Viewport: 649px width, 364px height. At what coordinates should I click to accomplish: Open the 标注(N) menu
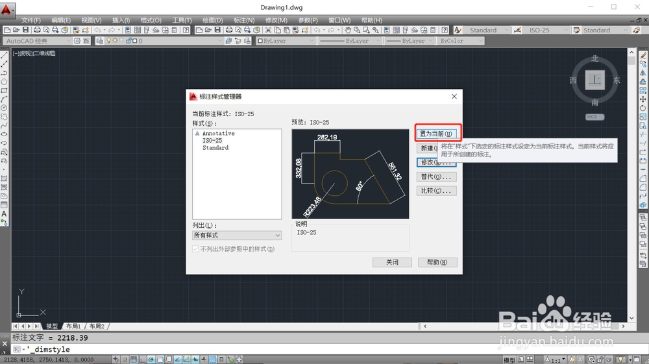[244, 20]
